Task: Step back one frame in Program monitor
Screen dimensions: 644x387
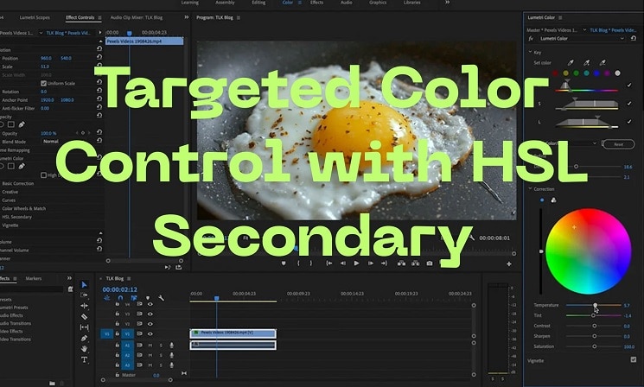Action: pos(343,263)
